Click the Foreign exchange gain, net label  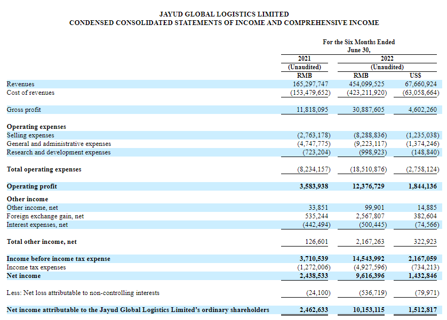coord(45,216)
